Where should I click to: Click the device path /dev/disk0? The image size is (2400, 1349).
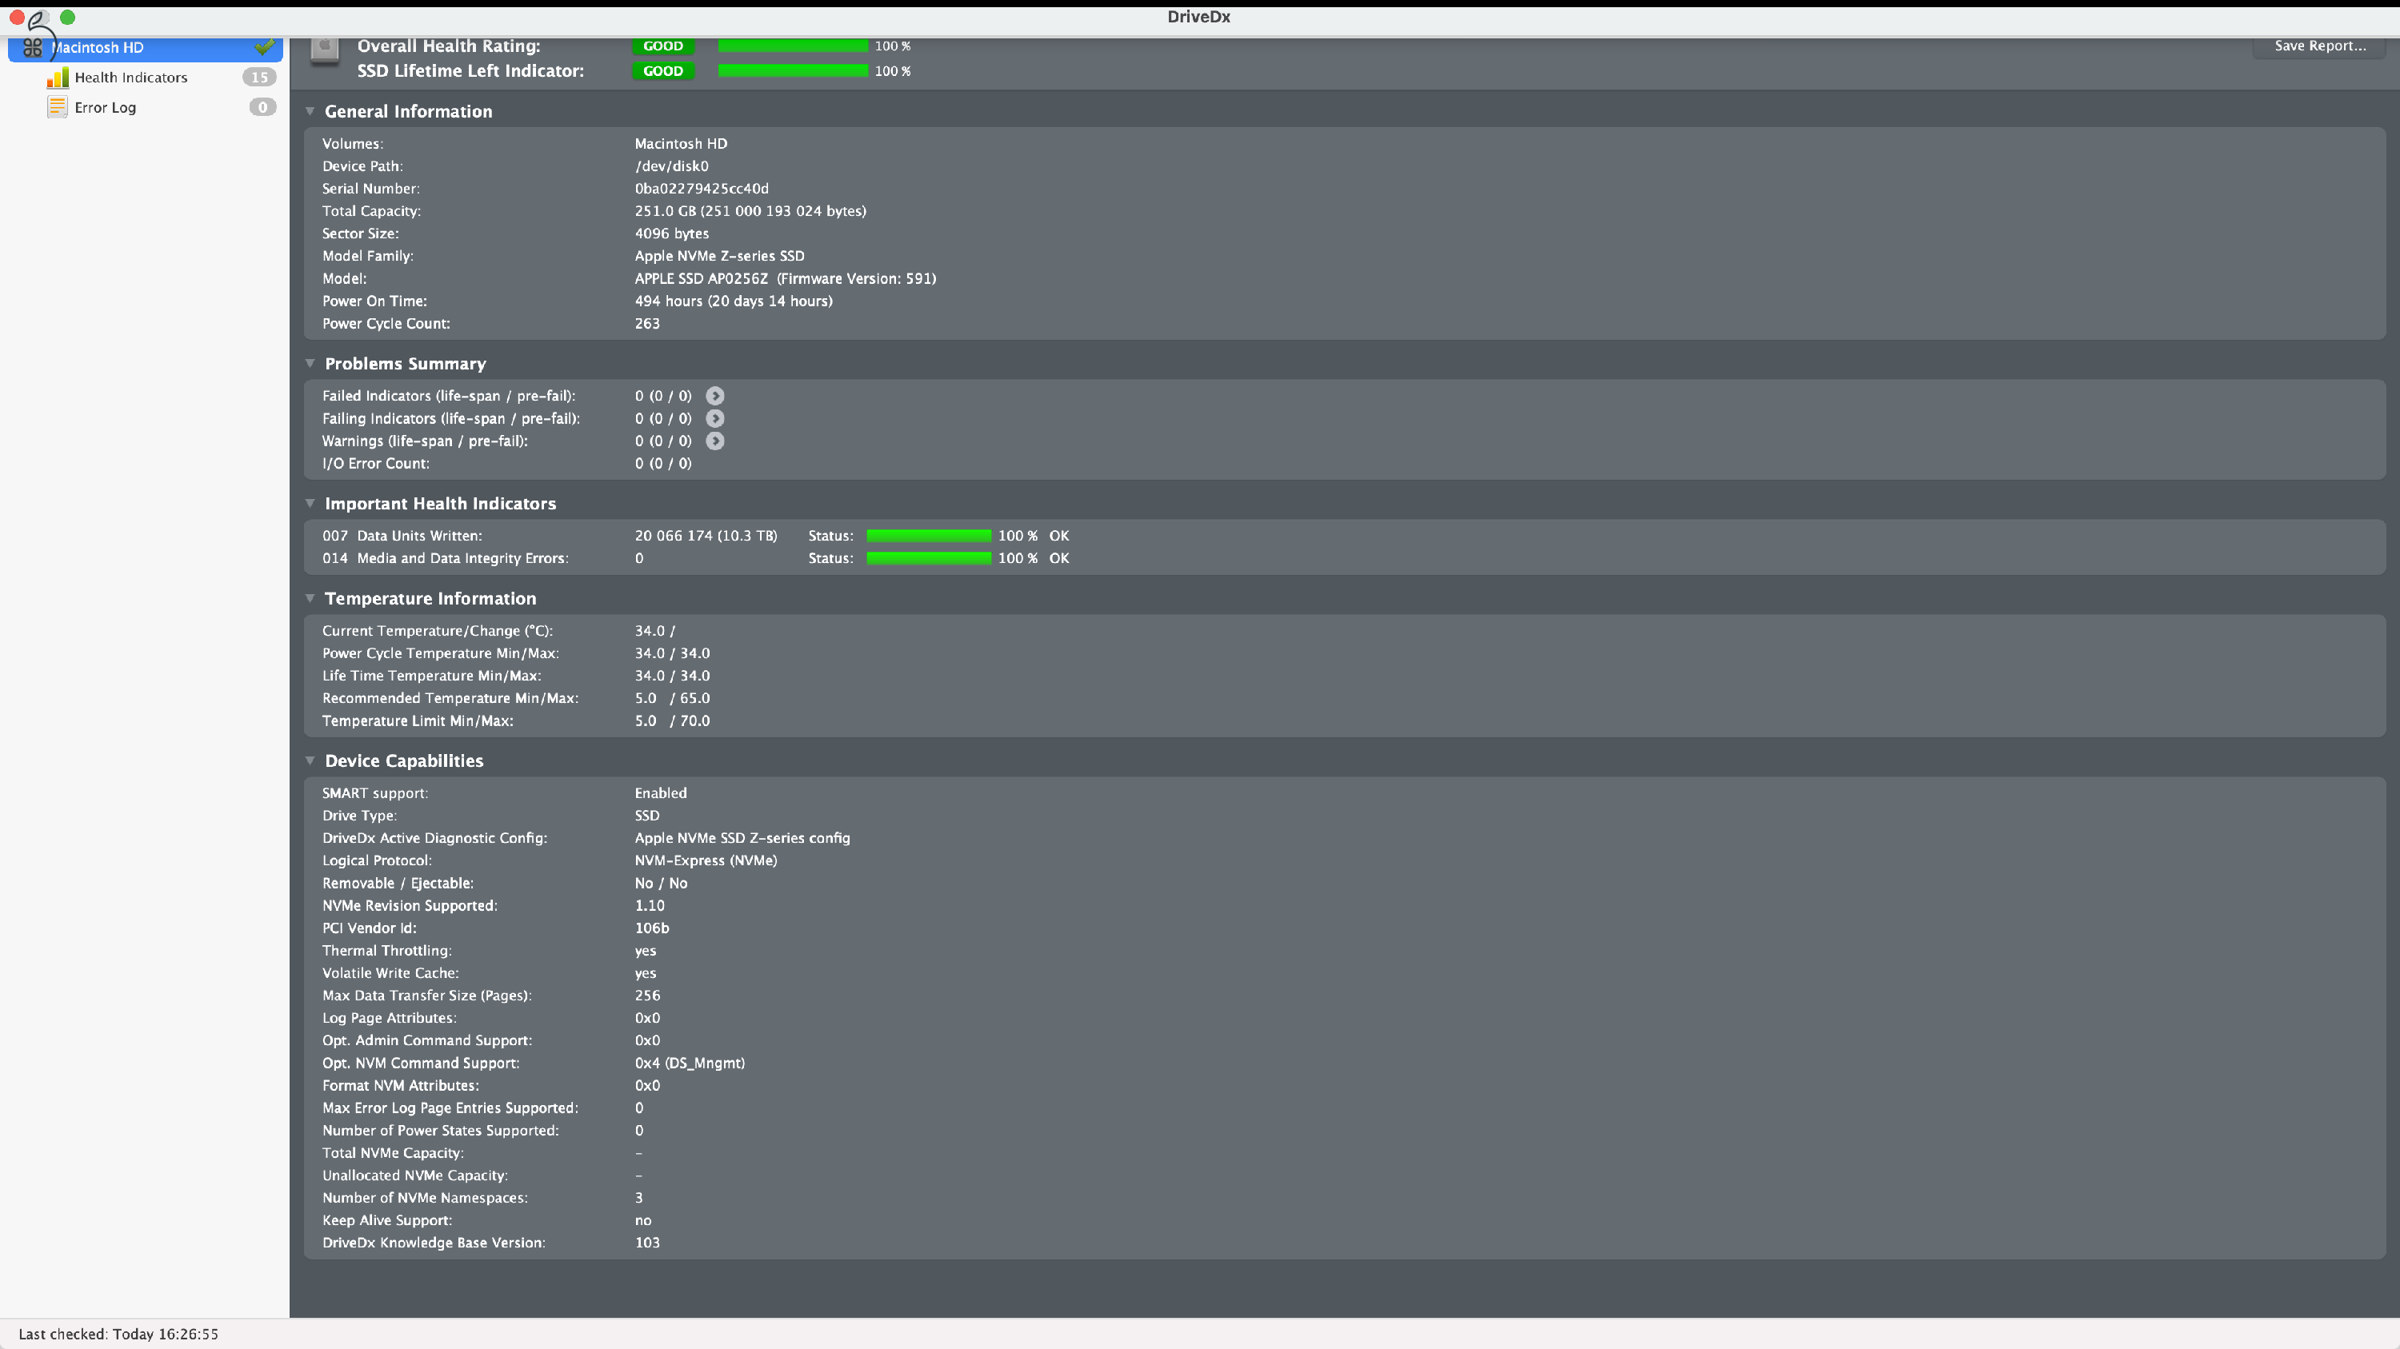coord(672,166)
